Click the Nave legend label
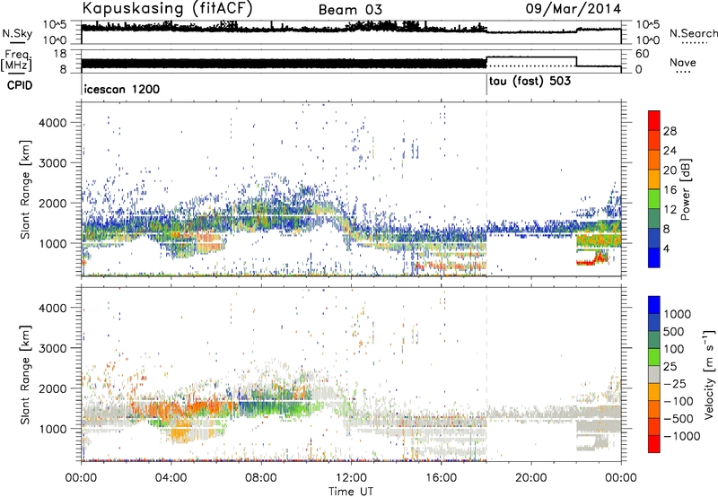 coord(683,62)
